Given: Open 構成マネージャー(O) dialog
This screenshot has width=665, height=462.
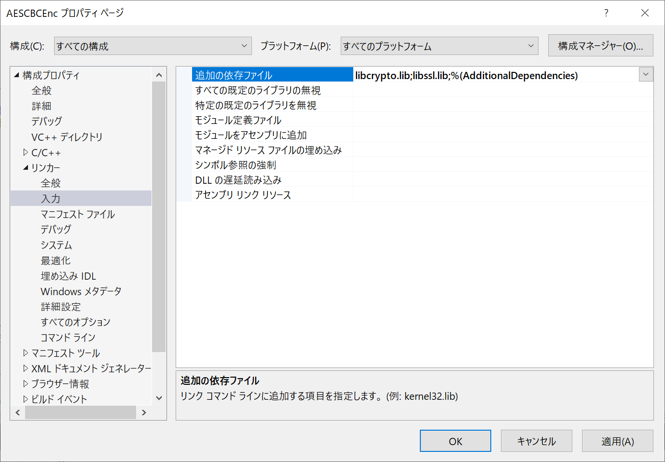Looking at the screenshot, I should [x=600, y=45].
